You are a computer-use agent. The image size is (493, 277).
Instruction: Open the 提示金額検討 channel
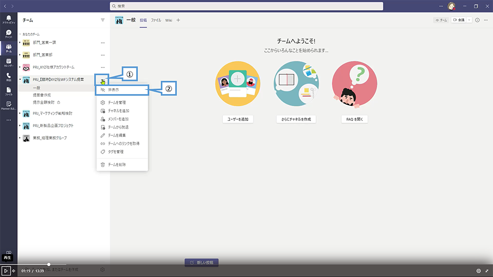click(x=44, y=102)
